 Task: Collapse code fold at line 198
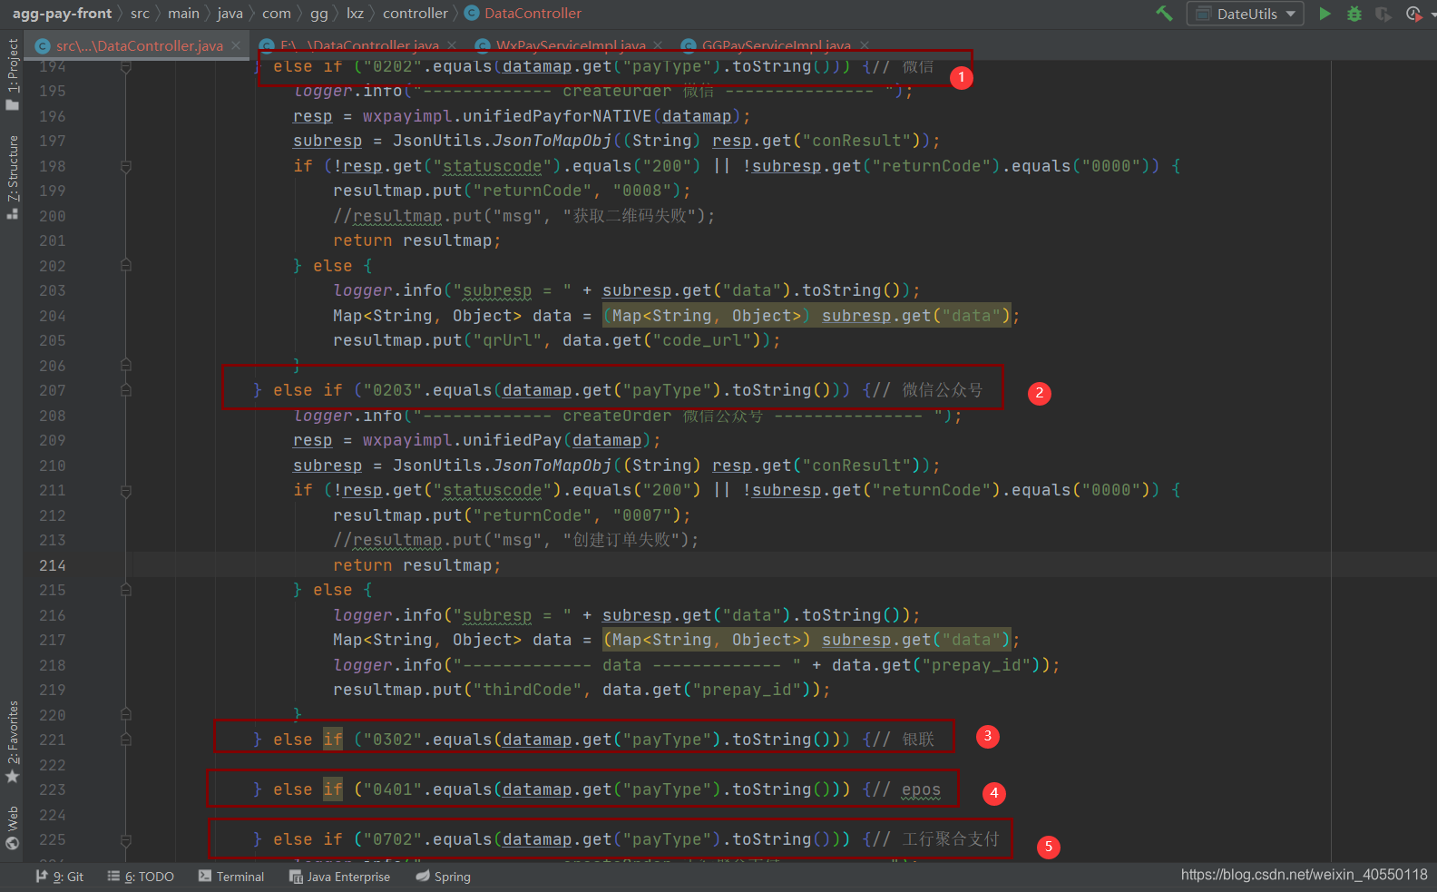point(126,166)
